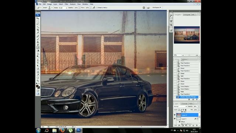Delete current state in History panel
Viewport: 236px width, 133px height.
[x=197, y=99]
